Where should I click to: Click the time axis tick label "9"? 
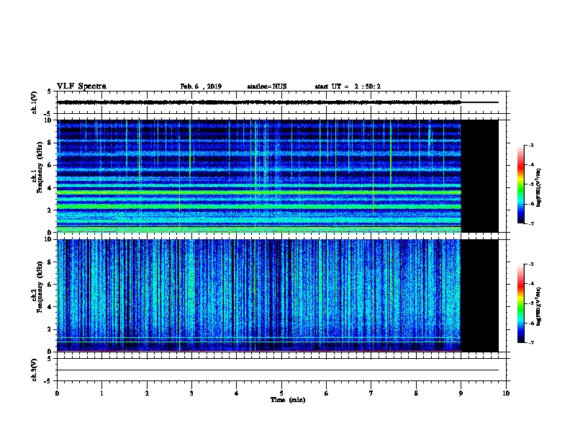click(461, 393)
